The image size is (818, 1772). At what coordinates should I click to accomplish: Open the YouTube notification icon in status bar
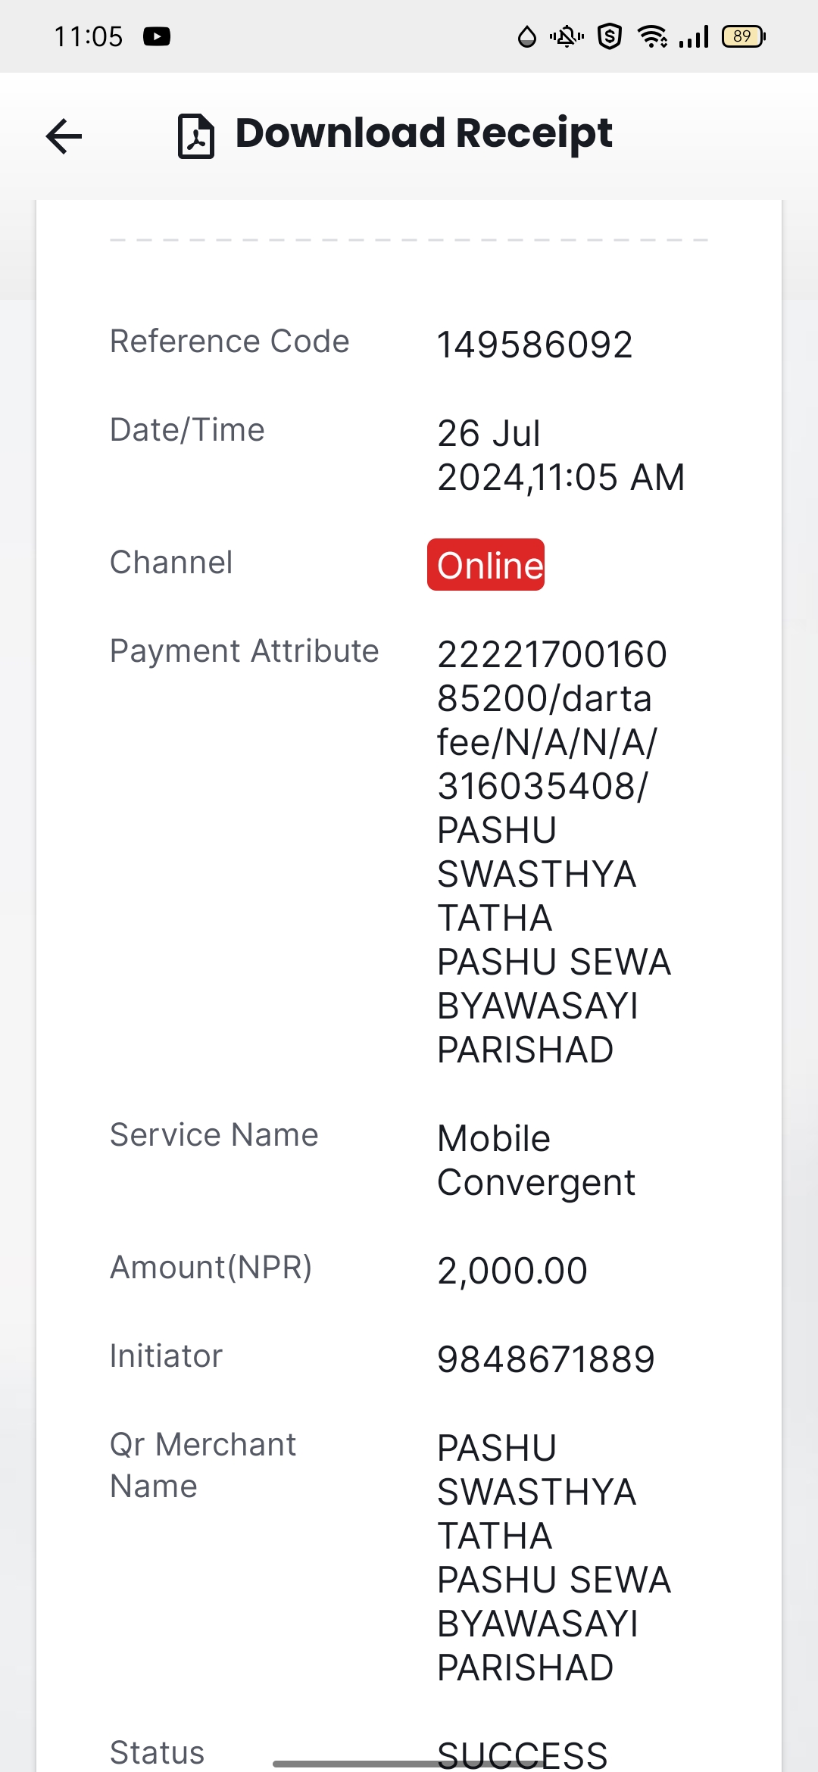157,36
